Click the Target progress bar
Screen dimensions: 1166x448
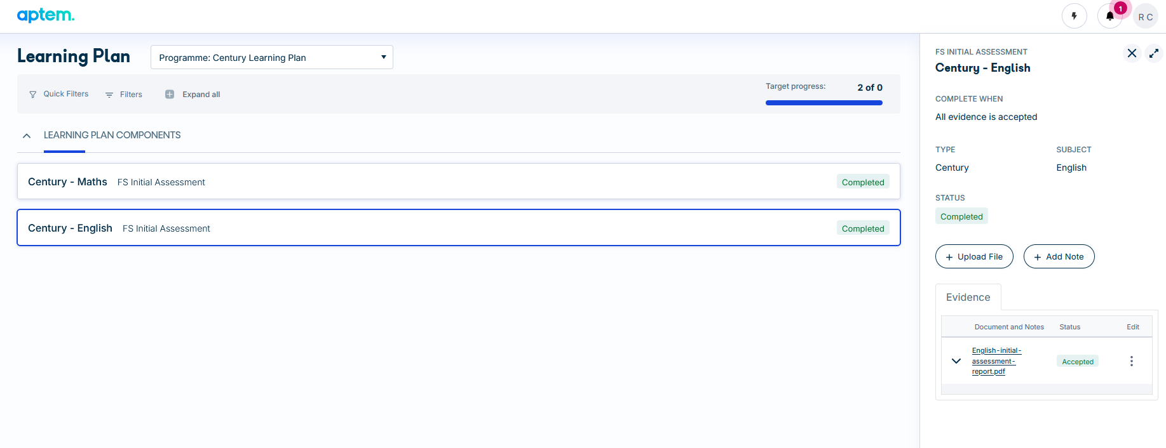pos(824,103)
